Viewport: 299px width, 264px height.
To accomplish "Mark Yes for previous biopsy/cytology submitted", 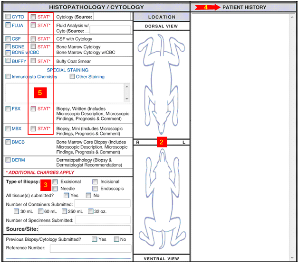I will point(95,239).
